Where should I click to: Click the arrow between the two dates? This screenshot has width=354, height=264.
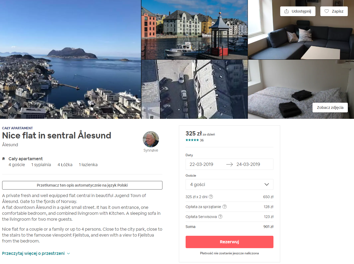pyautogui.click(x=229, y=164)
